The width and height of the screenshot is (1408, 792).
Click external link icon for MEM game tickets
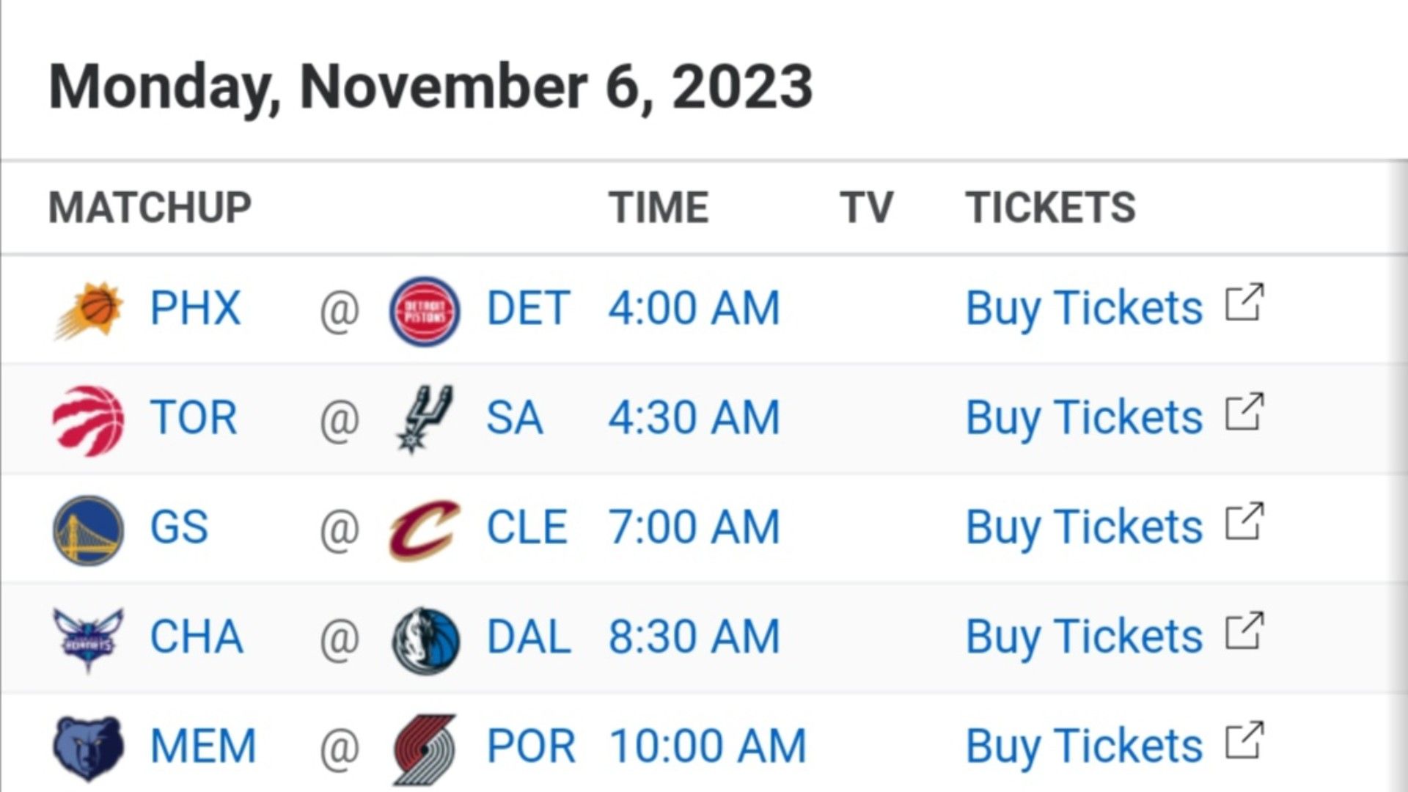[x=1244, y=741]
